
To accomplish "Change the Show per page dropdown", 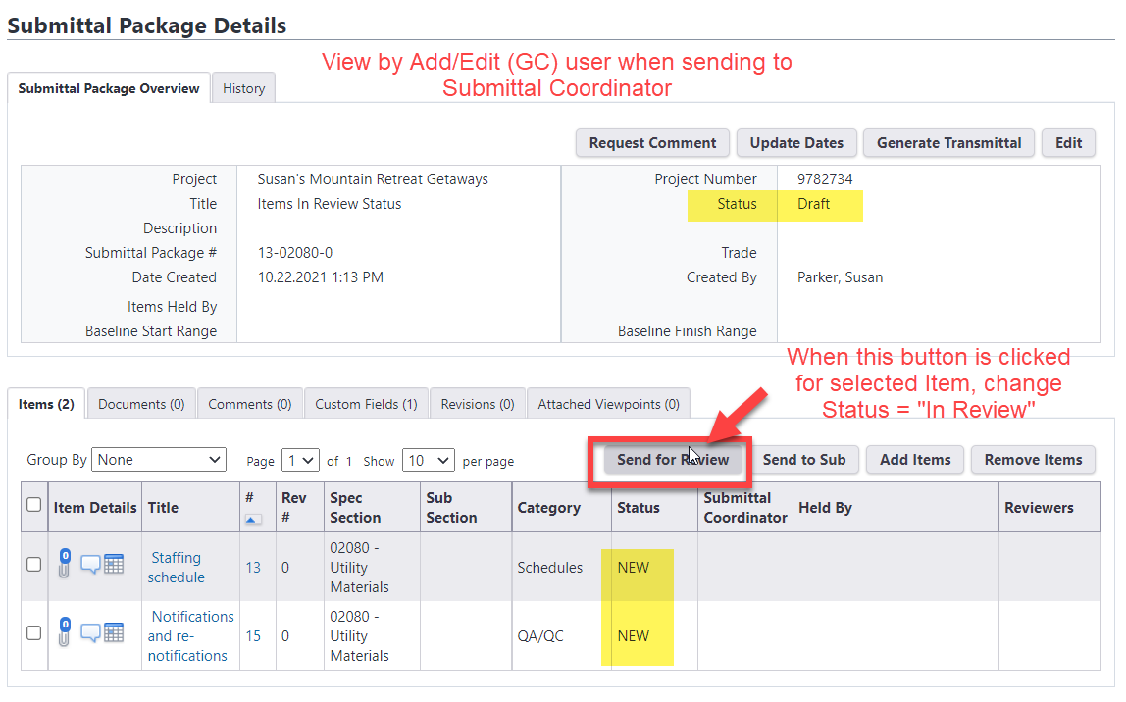I will [429, 460].
